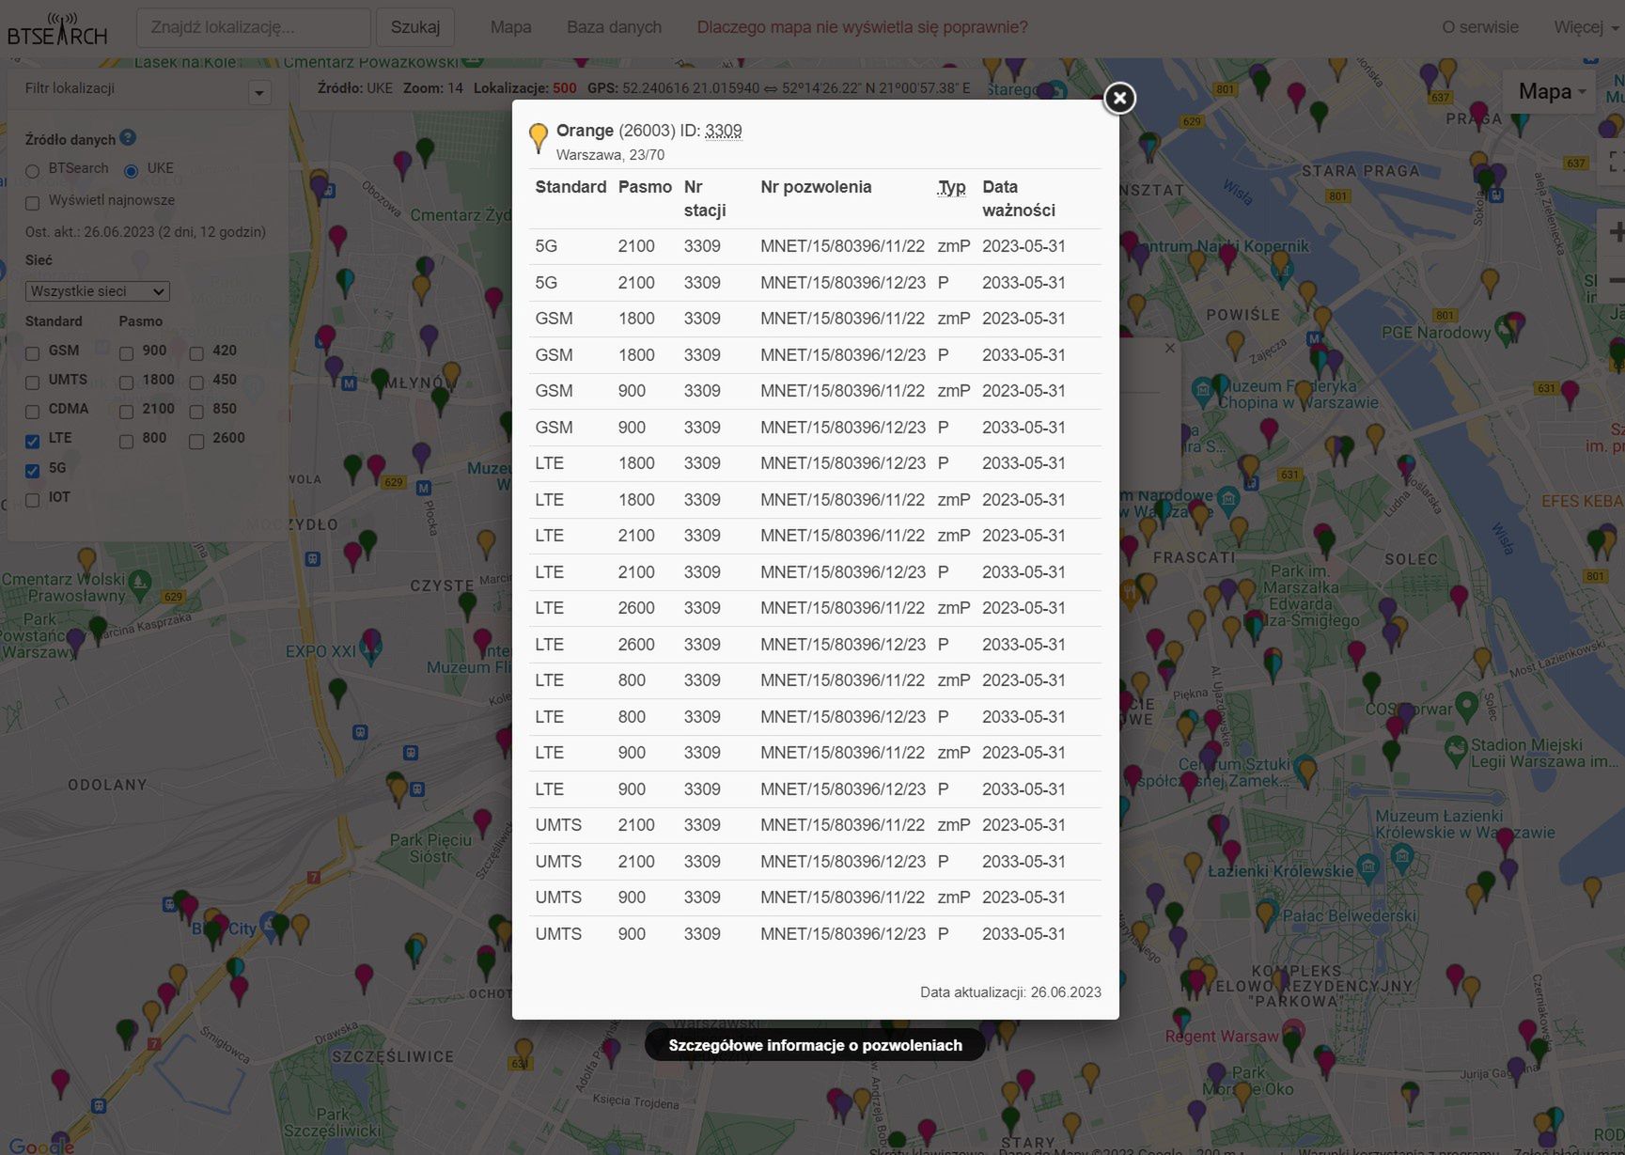The height and width of the screenshot is (1155, 1625).
Task: Click the help icon beside Źródło danych
Action: pyautogui.click(x=129, y=138)
